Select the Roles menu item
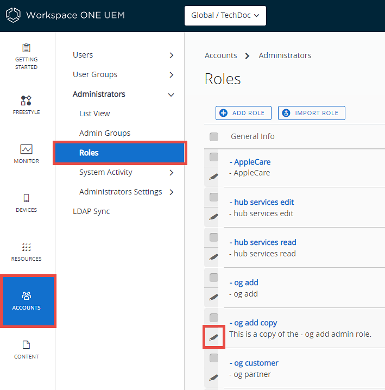Viewport: 385px width, 390px height. pyautogui.click(x=120, y=153)
